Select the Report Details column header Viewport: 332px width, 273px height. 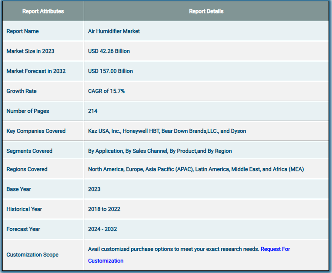206,11
